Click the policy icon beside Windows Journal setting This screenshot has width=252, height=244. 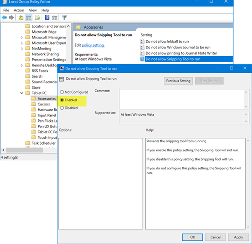[142, 47]
